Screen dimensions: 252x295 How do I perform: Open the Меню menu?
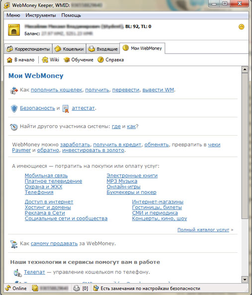click(13, 15)
